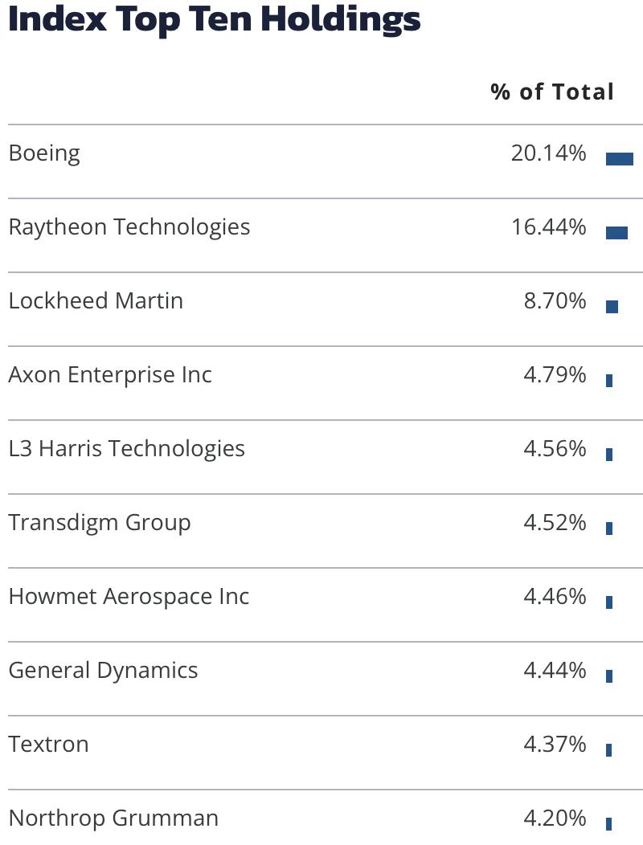This screenshot has height=845, width=643.
Task: Click the Boeing percentage bar
Action: point(619,159)
